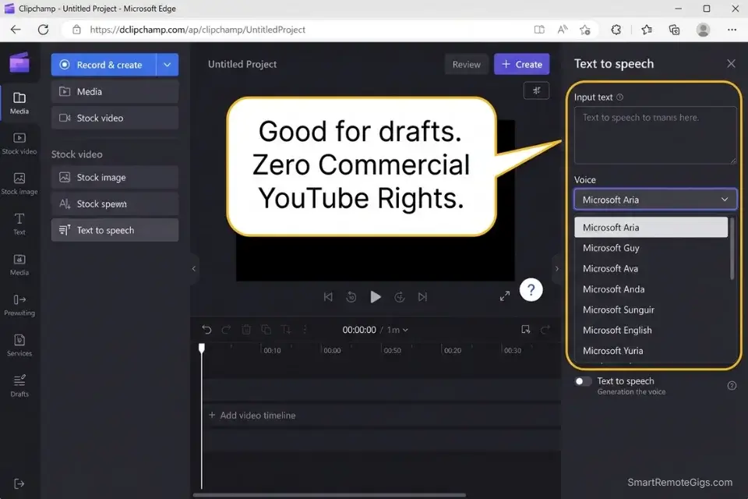Click the read aloud icon in the address bar
Image resolution: width=748 pixels, height=499 pixels.
563,30
